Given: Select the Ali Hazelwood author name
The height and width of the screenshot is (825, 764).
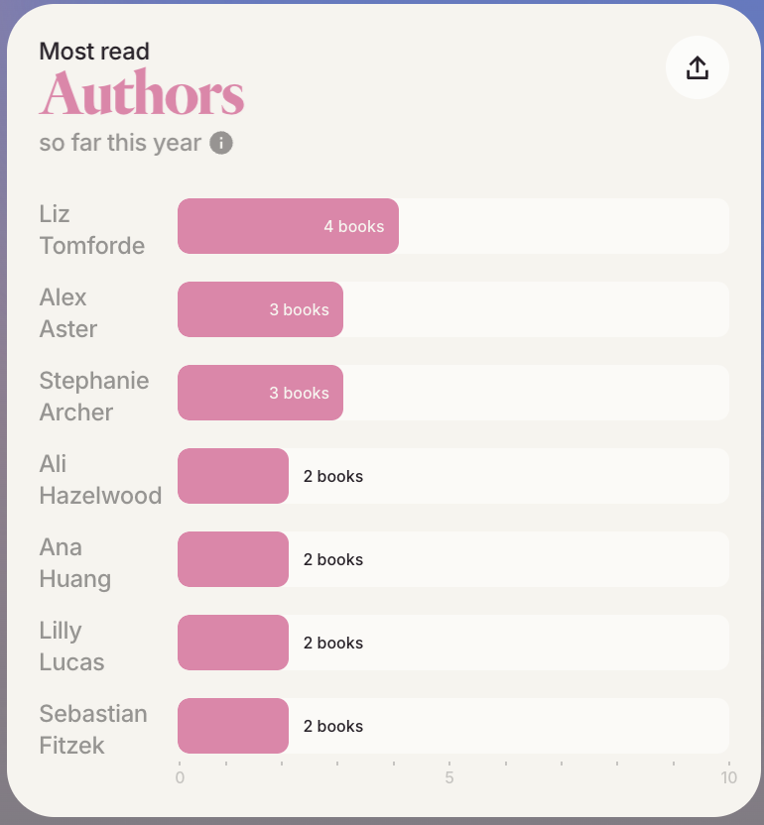Looking at the screenshot, I should (x=99, y=479).
